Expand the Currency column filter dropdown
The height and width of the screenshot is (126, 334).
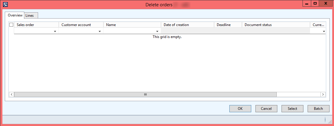click(x=324, y=31)
